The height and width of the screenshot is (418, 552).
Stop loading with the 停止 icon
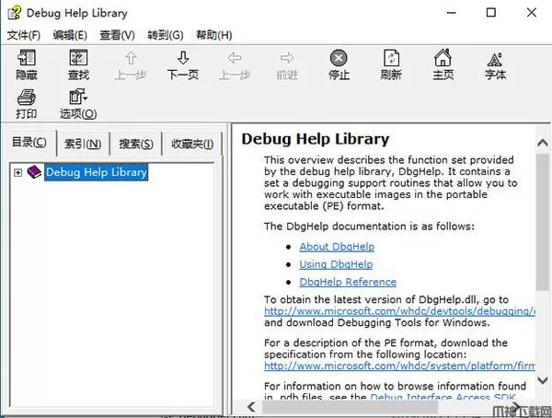tap(339, 64)
